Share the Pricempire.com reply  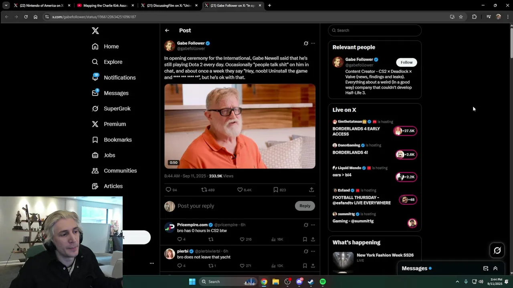tap(313, 239)
